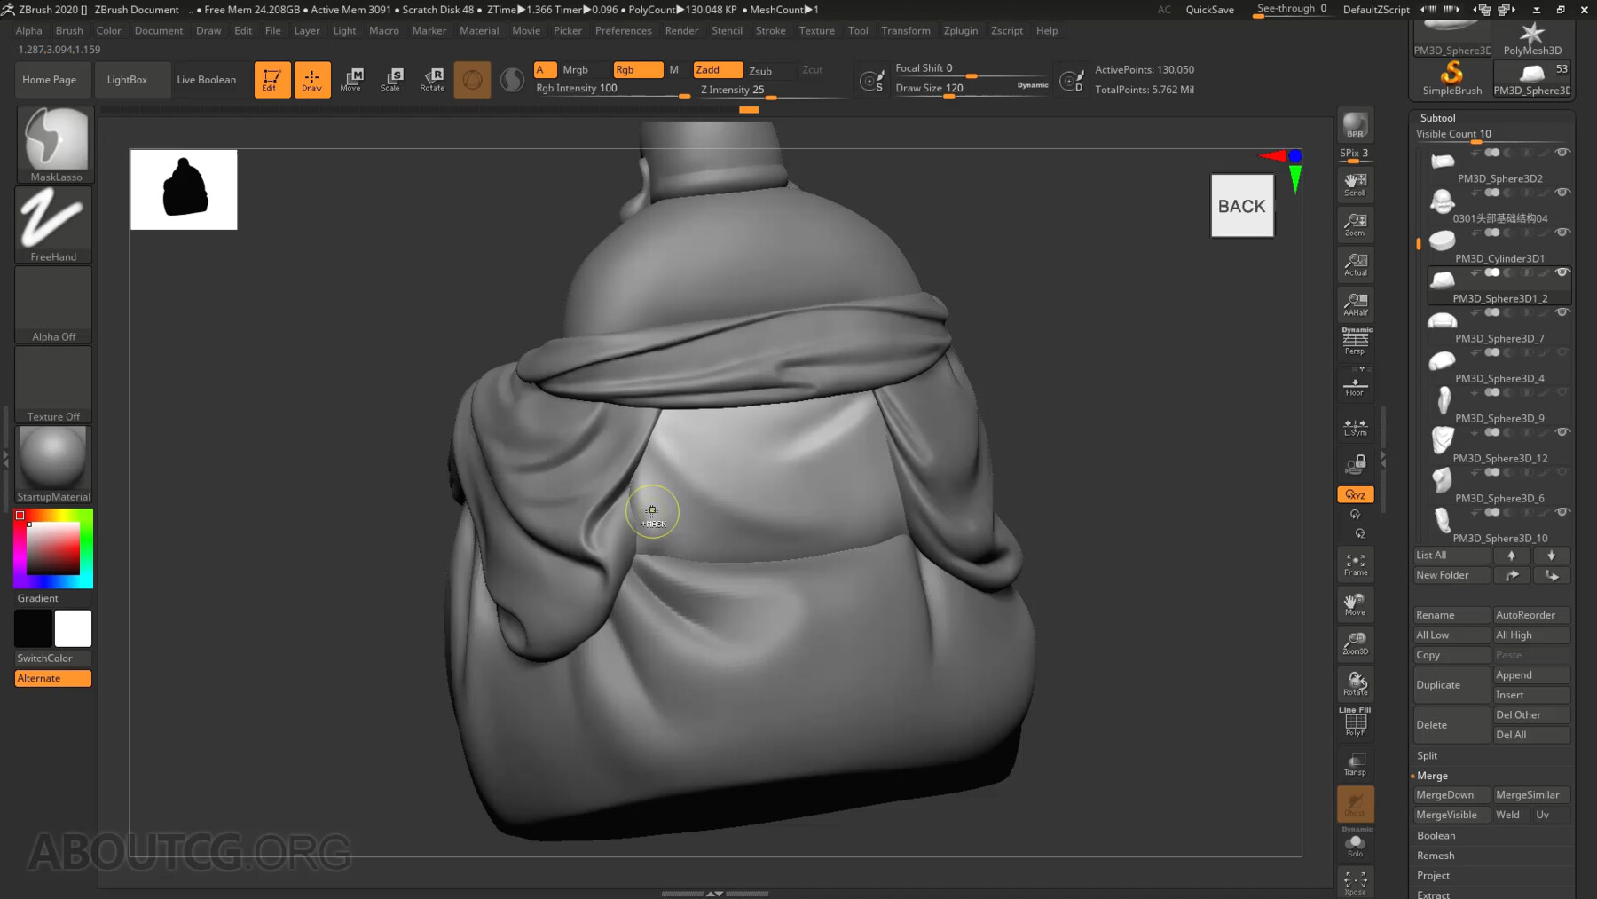Choose the Scale transform tool
The image size is (1597, 899).
391,79
